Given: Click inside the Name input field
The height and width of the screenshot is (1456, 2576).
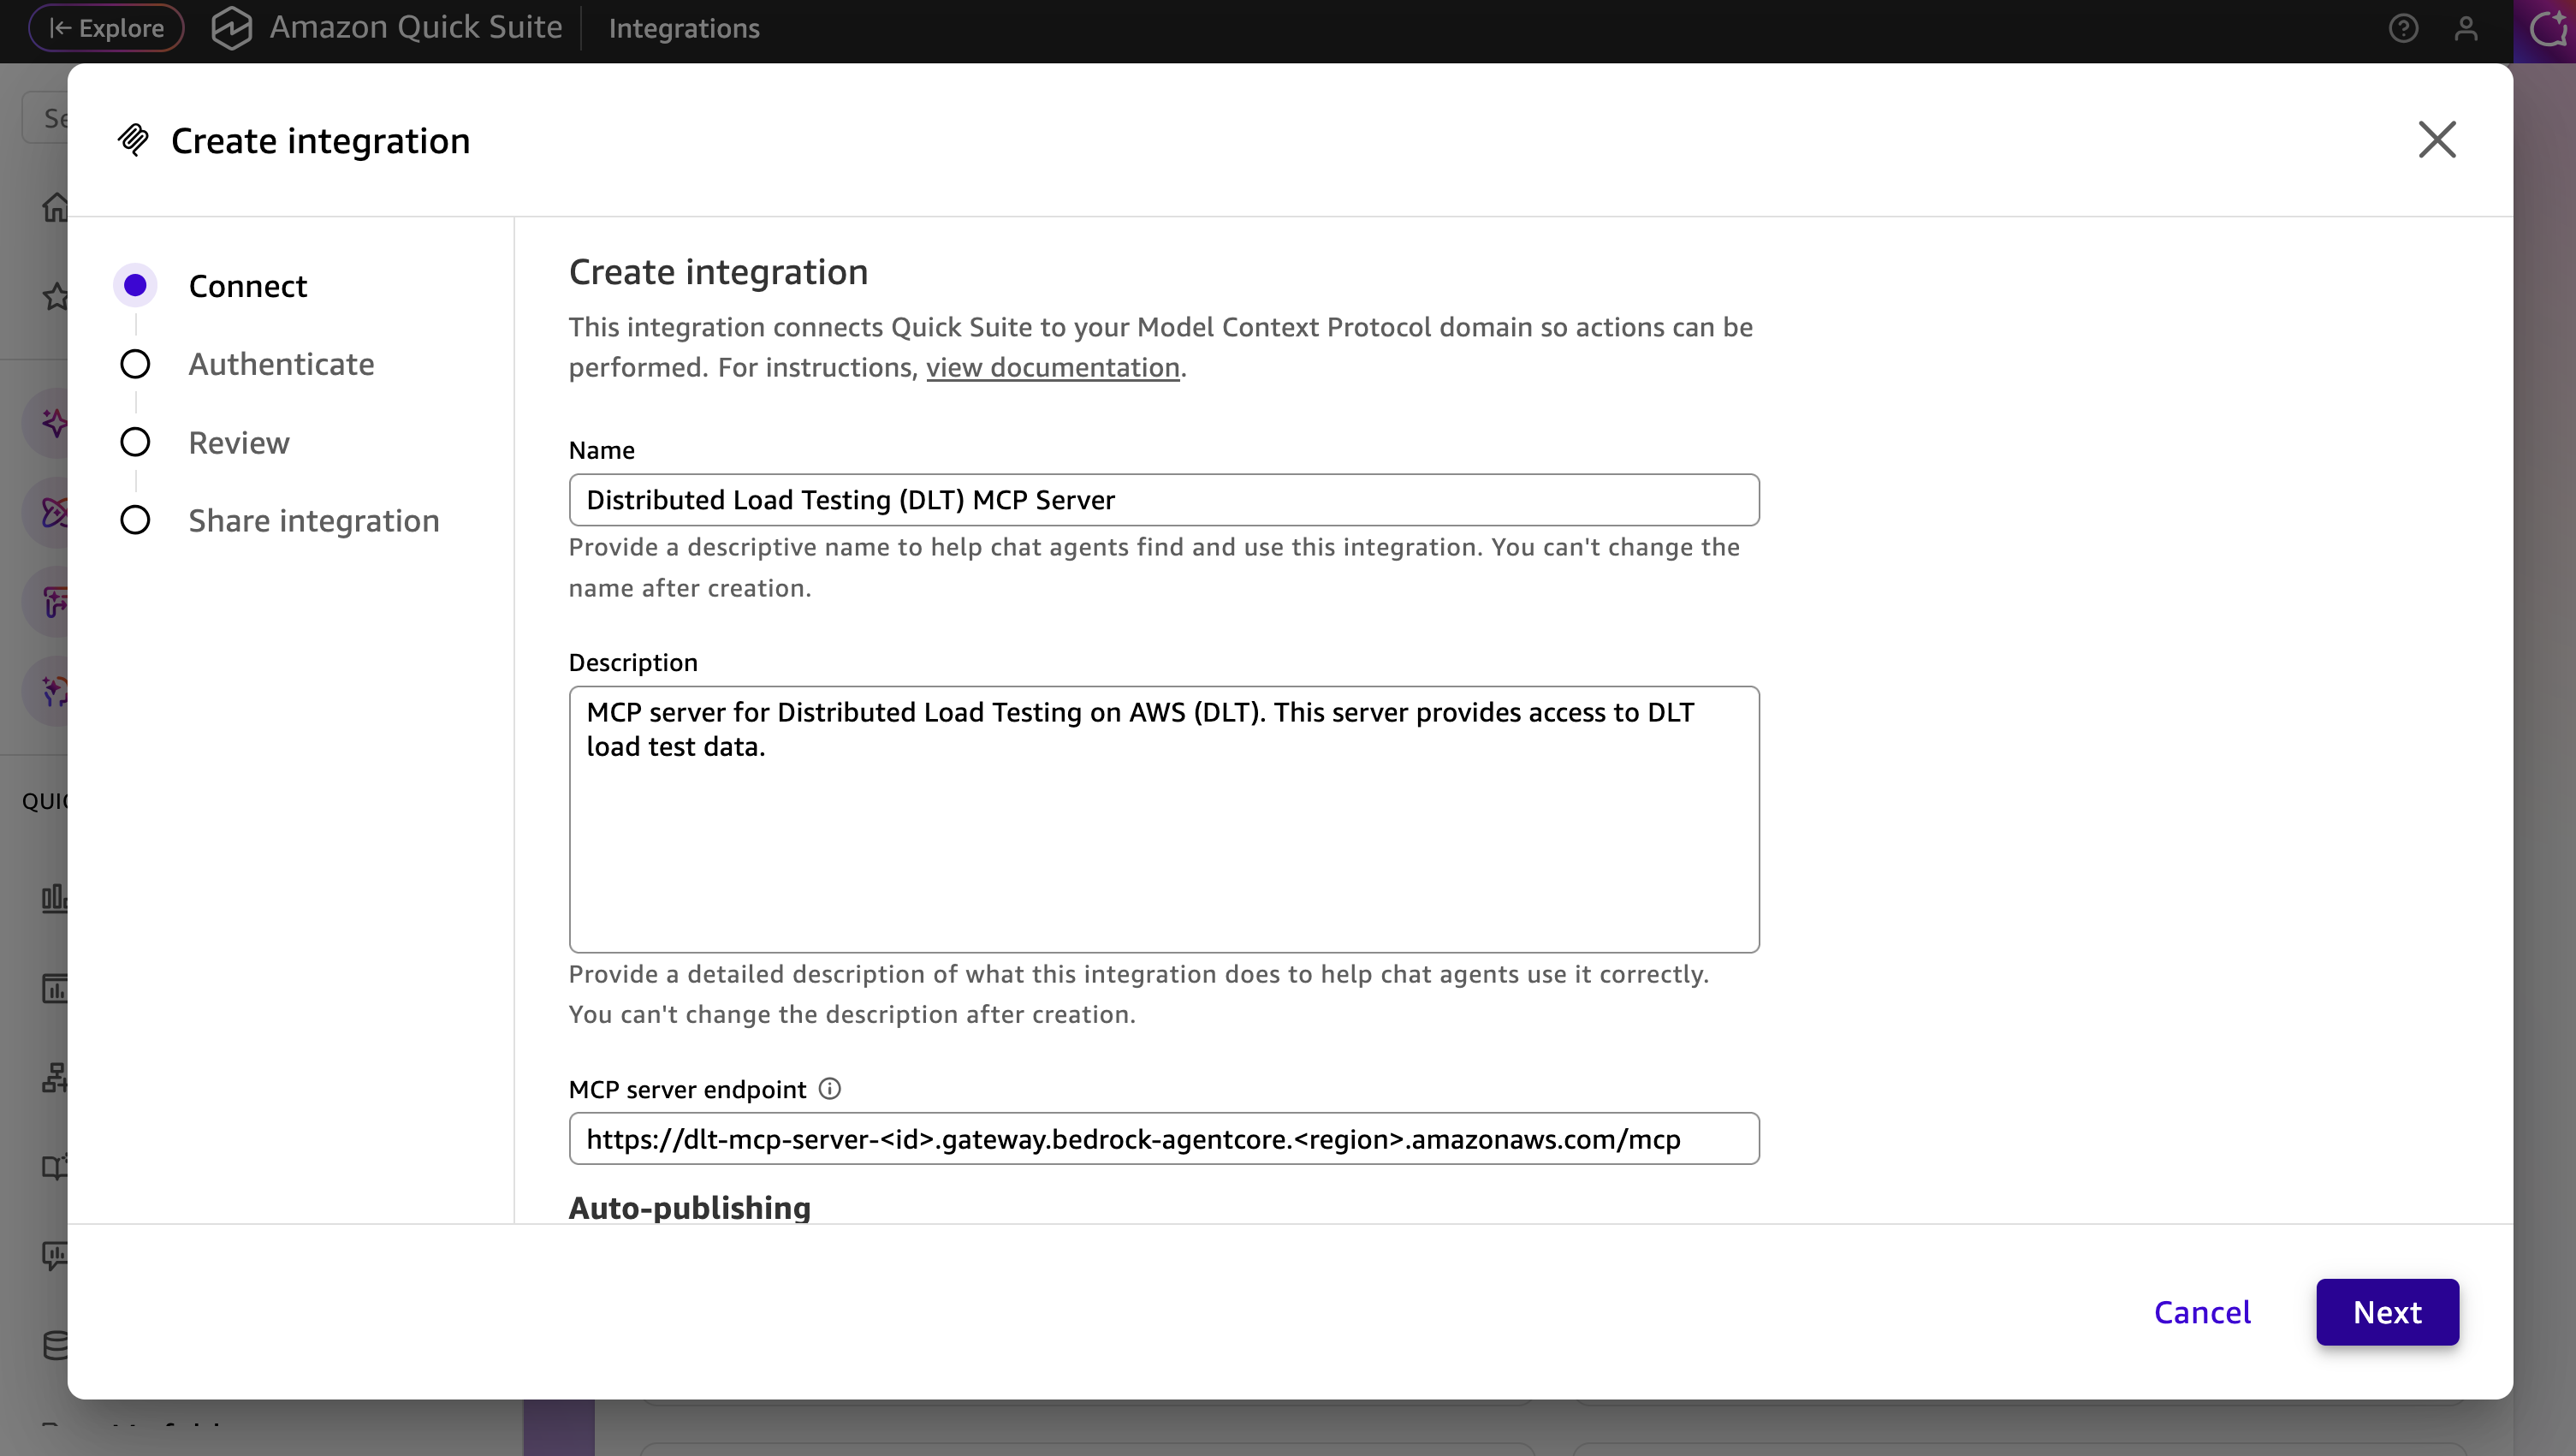Looking at the screenshot, I should pos(1163,500).
